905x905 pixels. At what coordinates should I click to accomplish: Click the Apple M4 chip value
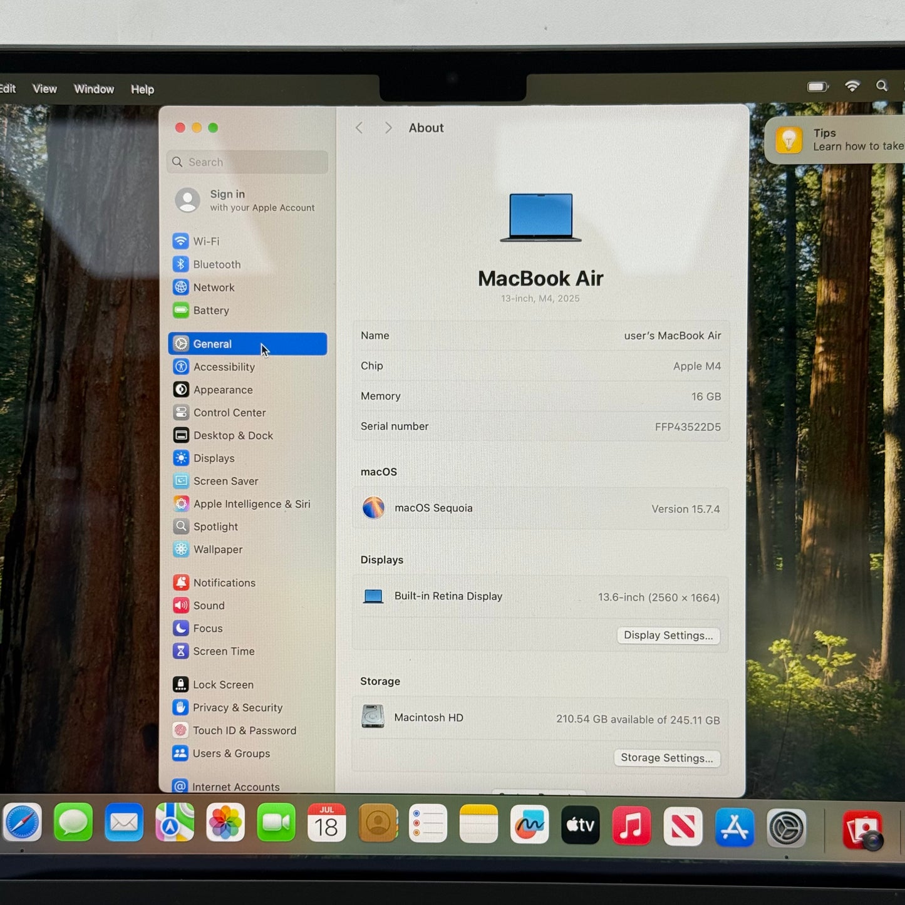(x=697, y=366)
